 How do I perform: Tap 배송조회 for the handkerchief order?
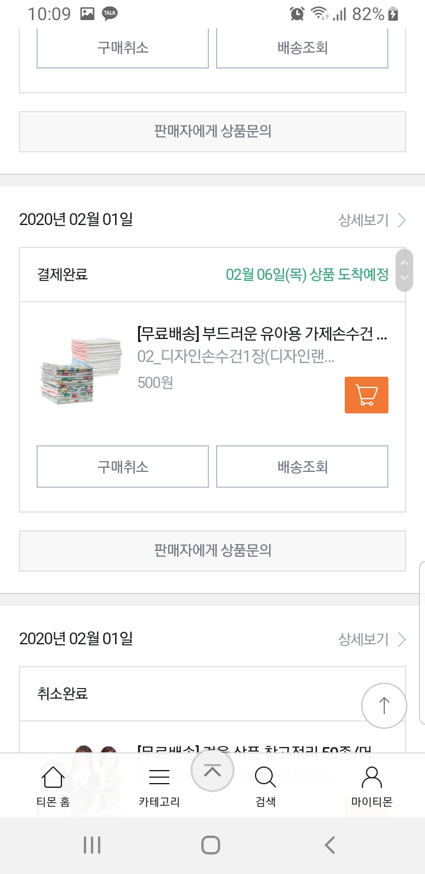[302, 467]
